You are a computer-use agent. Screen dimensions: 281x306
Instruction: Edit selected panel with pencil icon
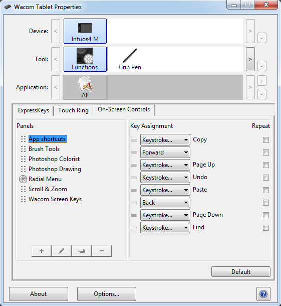tap(62, 251)
